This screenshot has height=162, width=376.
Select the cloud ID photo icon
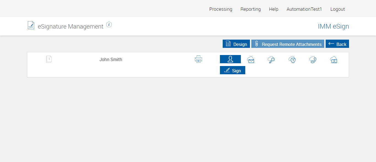334,60
